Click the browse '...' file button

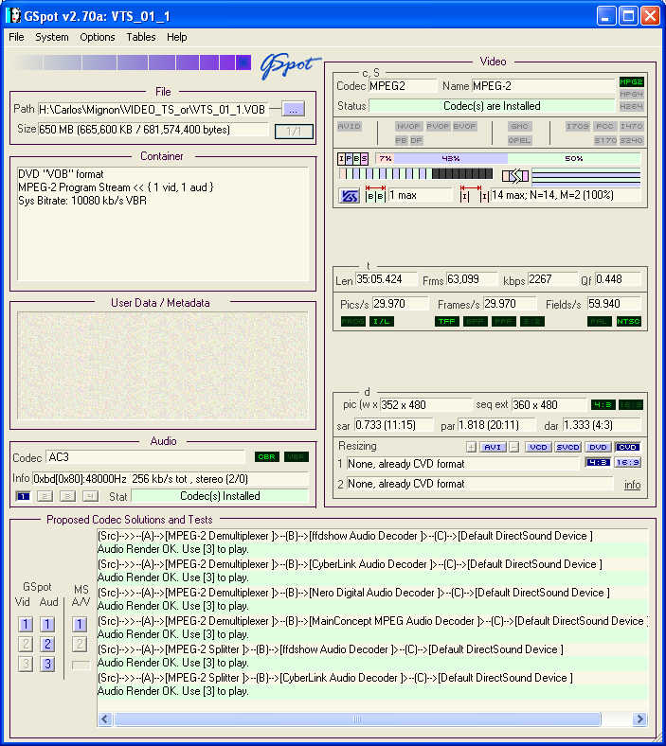click(294, 110)
